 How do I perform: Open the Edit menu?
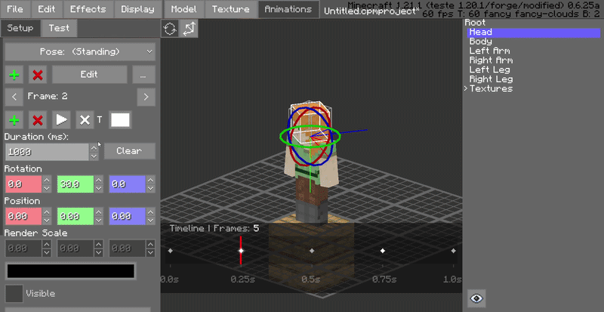pyautogui.click(x=47, y=9)
